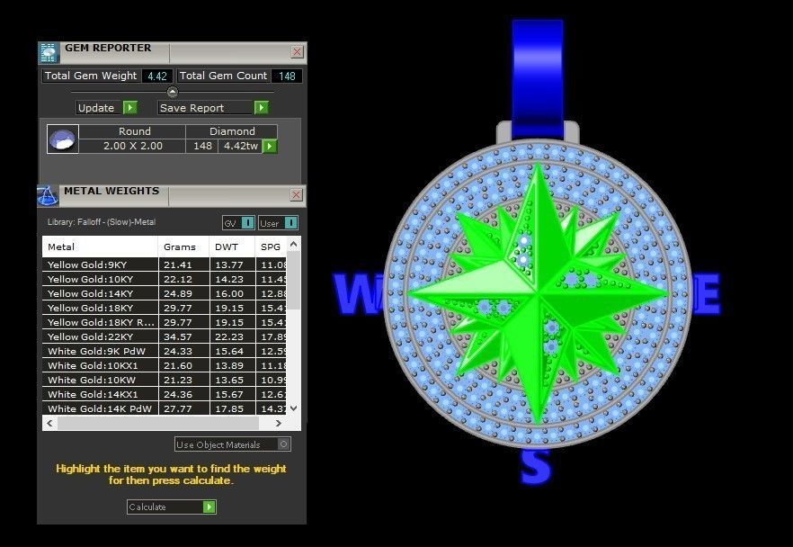Select the White Gold:10KW row
Screen dimensions: 793x547
[165, 380]
